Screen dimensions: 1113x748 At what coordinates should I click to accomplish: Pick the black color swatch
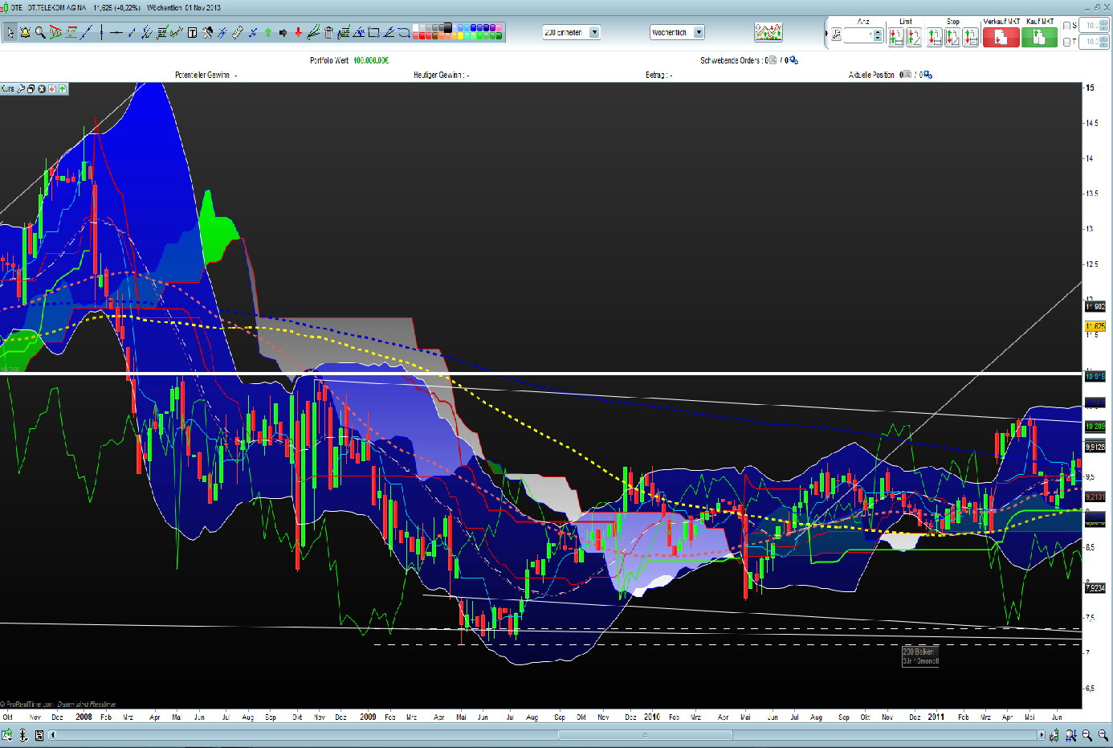pos(447,28)
